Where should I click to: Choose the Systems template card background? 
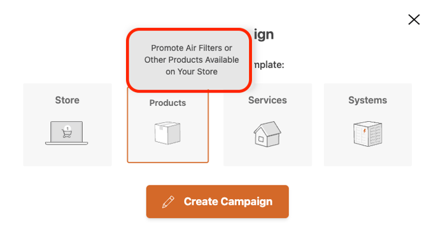click(x=368, y=125)
